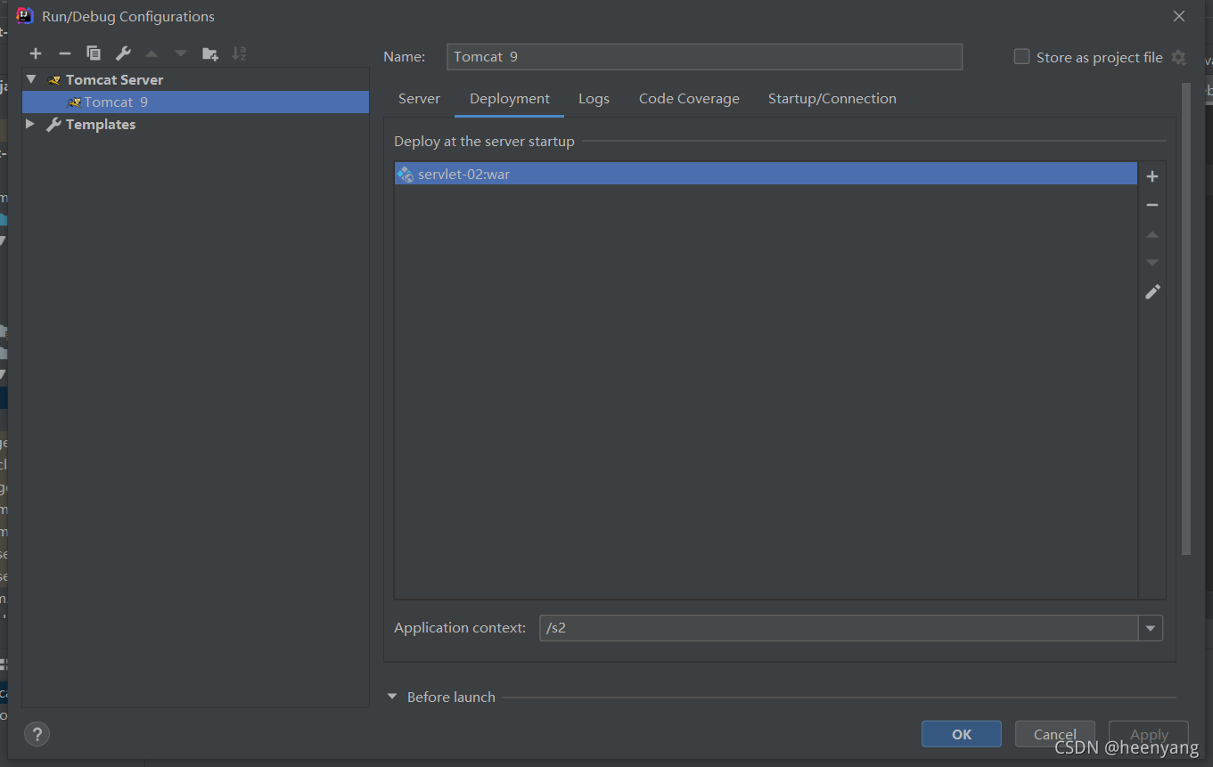Expand the Templates tree node
The image size is (1213, 767).
pos(30,124)
